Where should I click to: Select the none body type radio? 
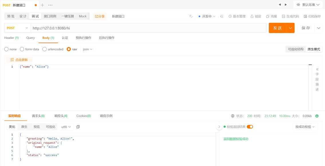[6, 49]
